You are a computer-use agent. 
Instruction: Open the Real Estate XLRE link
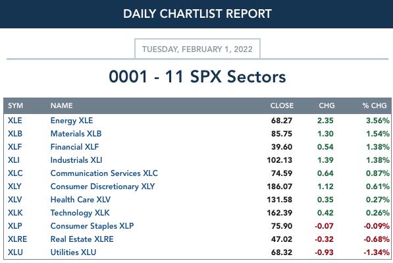[x=82, y=239]
